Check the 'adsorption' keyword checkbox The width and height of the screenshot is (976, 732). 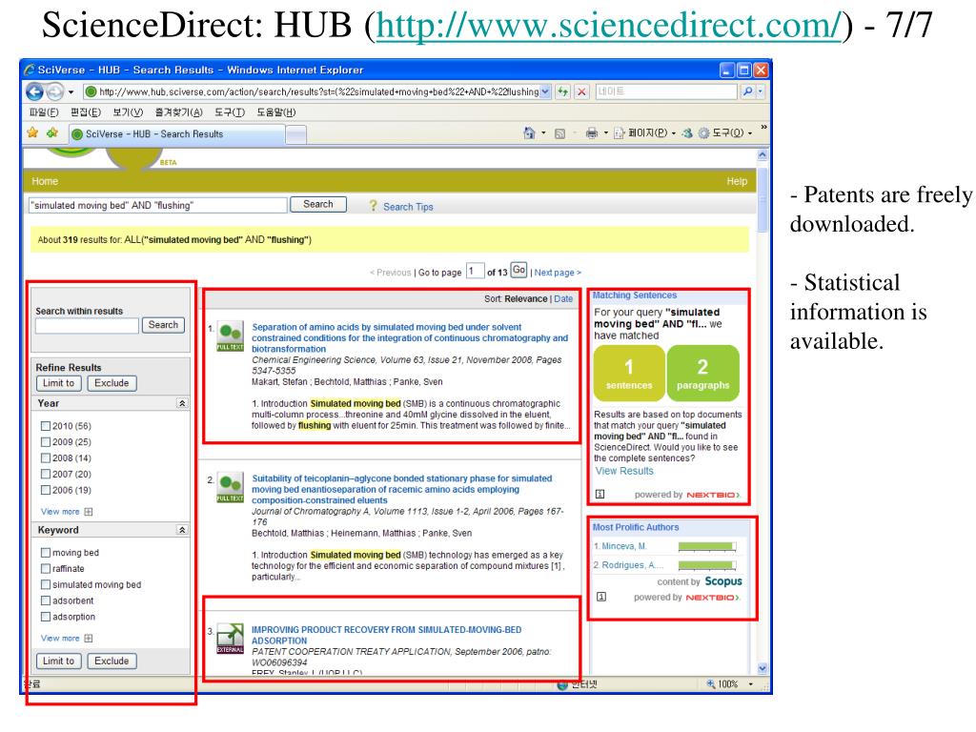[x=46, y=617]
